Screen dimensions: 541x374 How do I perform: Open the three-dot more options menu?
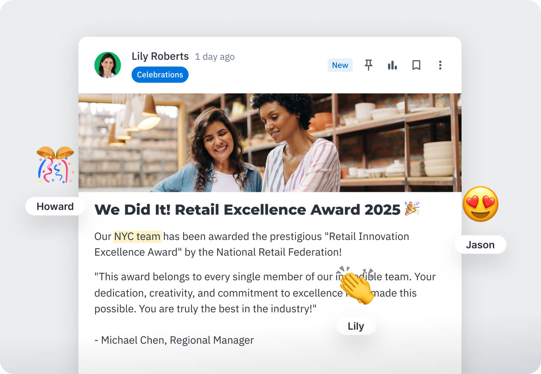(440, 65)
